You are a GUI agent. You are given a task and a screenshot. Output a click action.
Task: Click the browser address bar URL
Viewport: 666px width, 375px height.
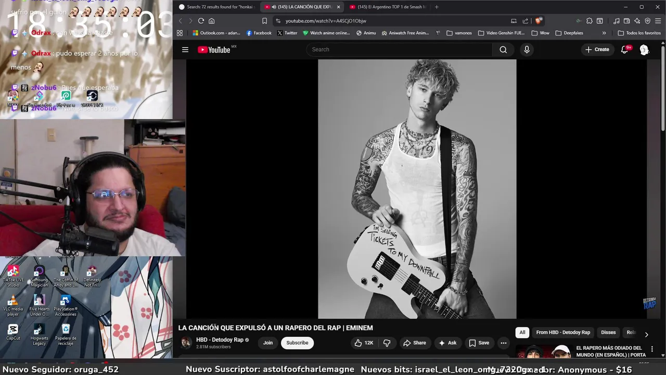tap(326, 21)
